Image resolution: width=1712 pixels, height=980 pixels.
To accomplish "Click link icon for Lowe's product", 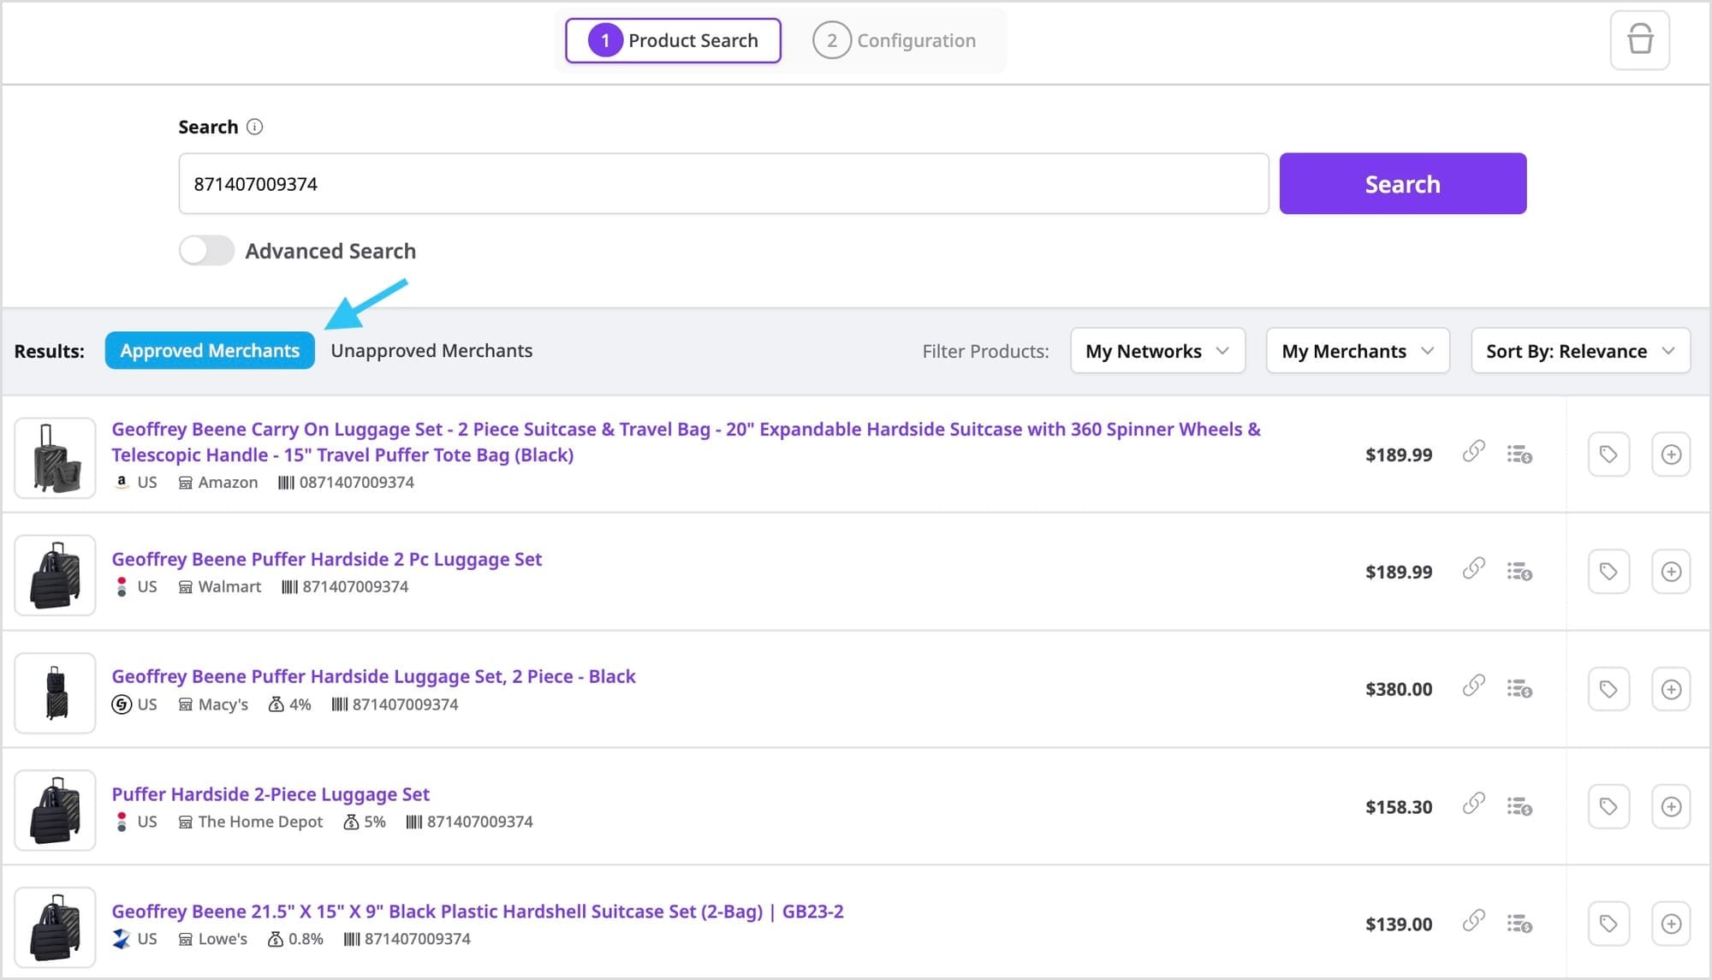I will (x=1473, y=921).
